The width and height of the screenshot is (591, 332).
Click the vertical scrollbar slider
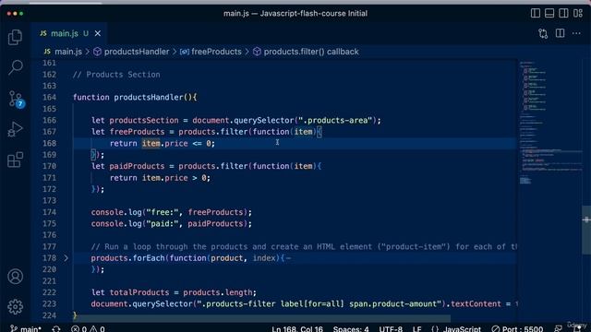586,230
